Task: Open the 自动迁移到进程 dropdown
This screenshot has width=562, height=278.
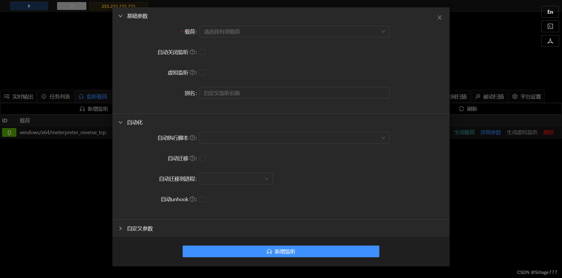Action: tap(236, 179)
